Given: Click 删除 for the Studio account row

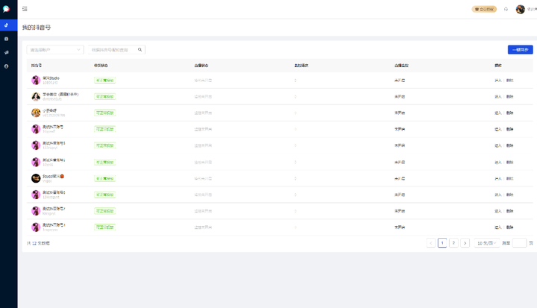Looking at the screenshot, I should click(510, 80).
